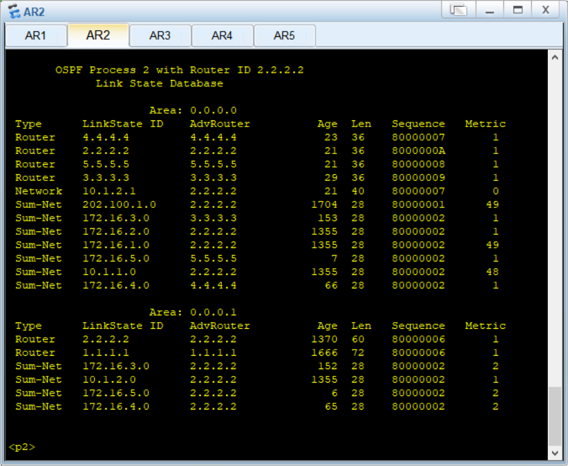The width and height of the screenshot is (568, 466).
Task: Click Sum-Net entry 202.100.1.0
Action: [x=119, y=204]
